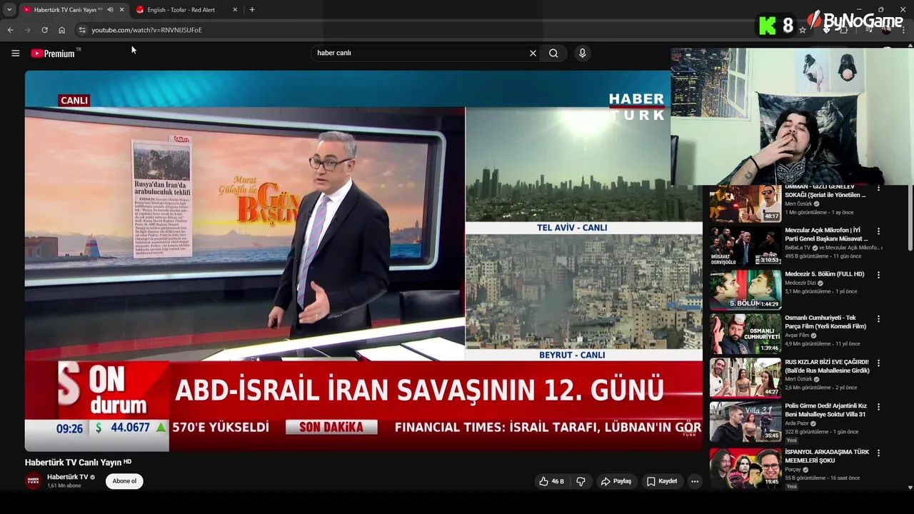The image size is (914, 514).
Task: Open title 'Medcezir 5. Bölüm (FULL HD)'
Action: coord(825,274)
